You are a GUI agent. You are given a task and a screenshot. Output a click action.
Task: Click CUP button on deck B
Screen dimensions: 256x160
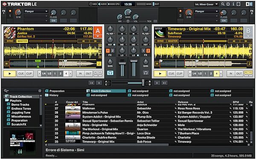180,74
